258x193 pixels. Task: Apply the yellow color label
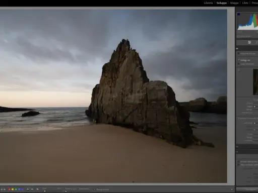click(13, 189)
